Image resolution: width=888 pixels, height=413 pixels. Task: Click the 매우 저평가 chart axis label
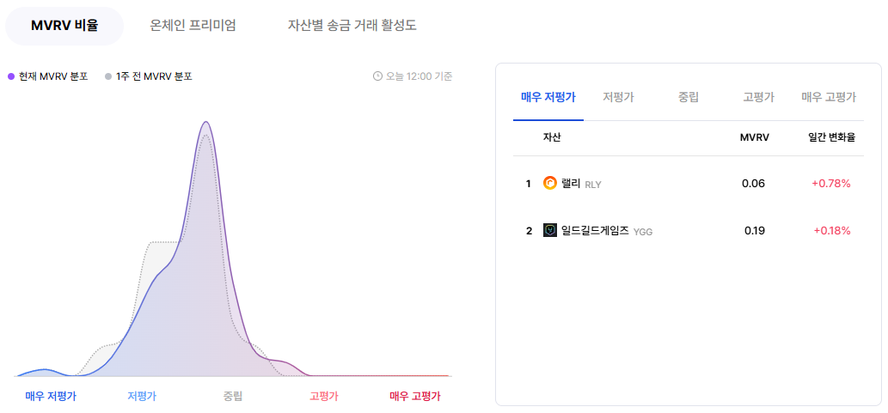(x=51, y=396)
